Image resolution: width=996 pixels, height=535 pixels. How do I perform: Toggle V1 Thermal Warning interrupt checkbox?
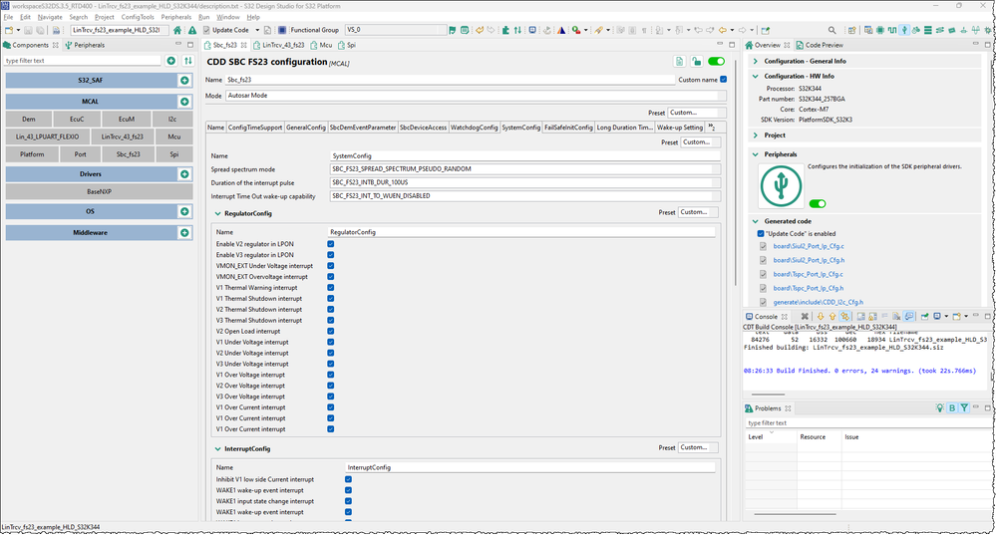pyautogui.click(x=331, y=288)
